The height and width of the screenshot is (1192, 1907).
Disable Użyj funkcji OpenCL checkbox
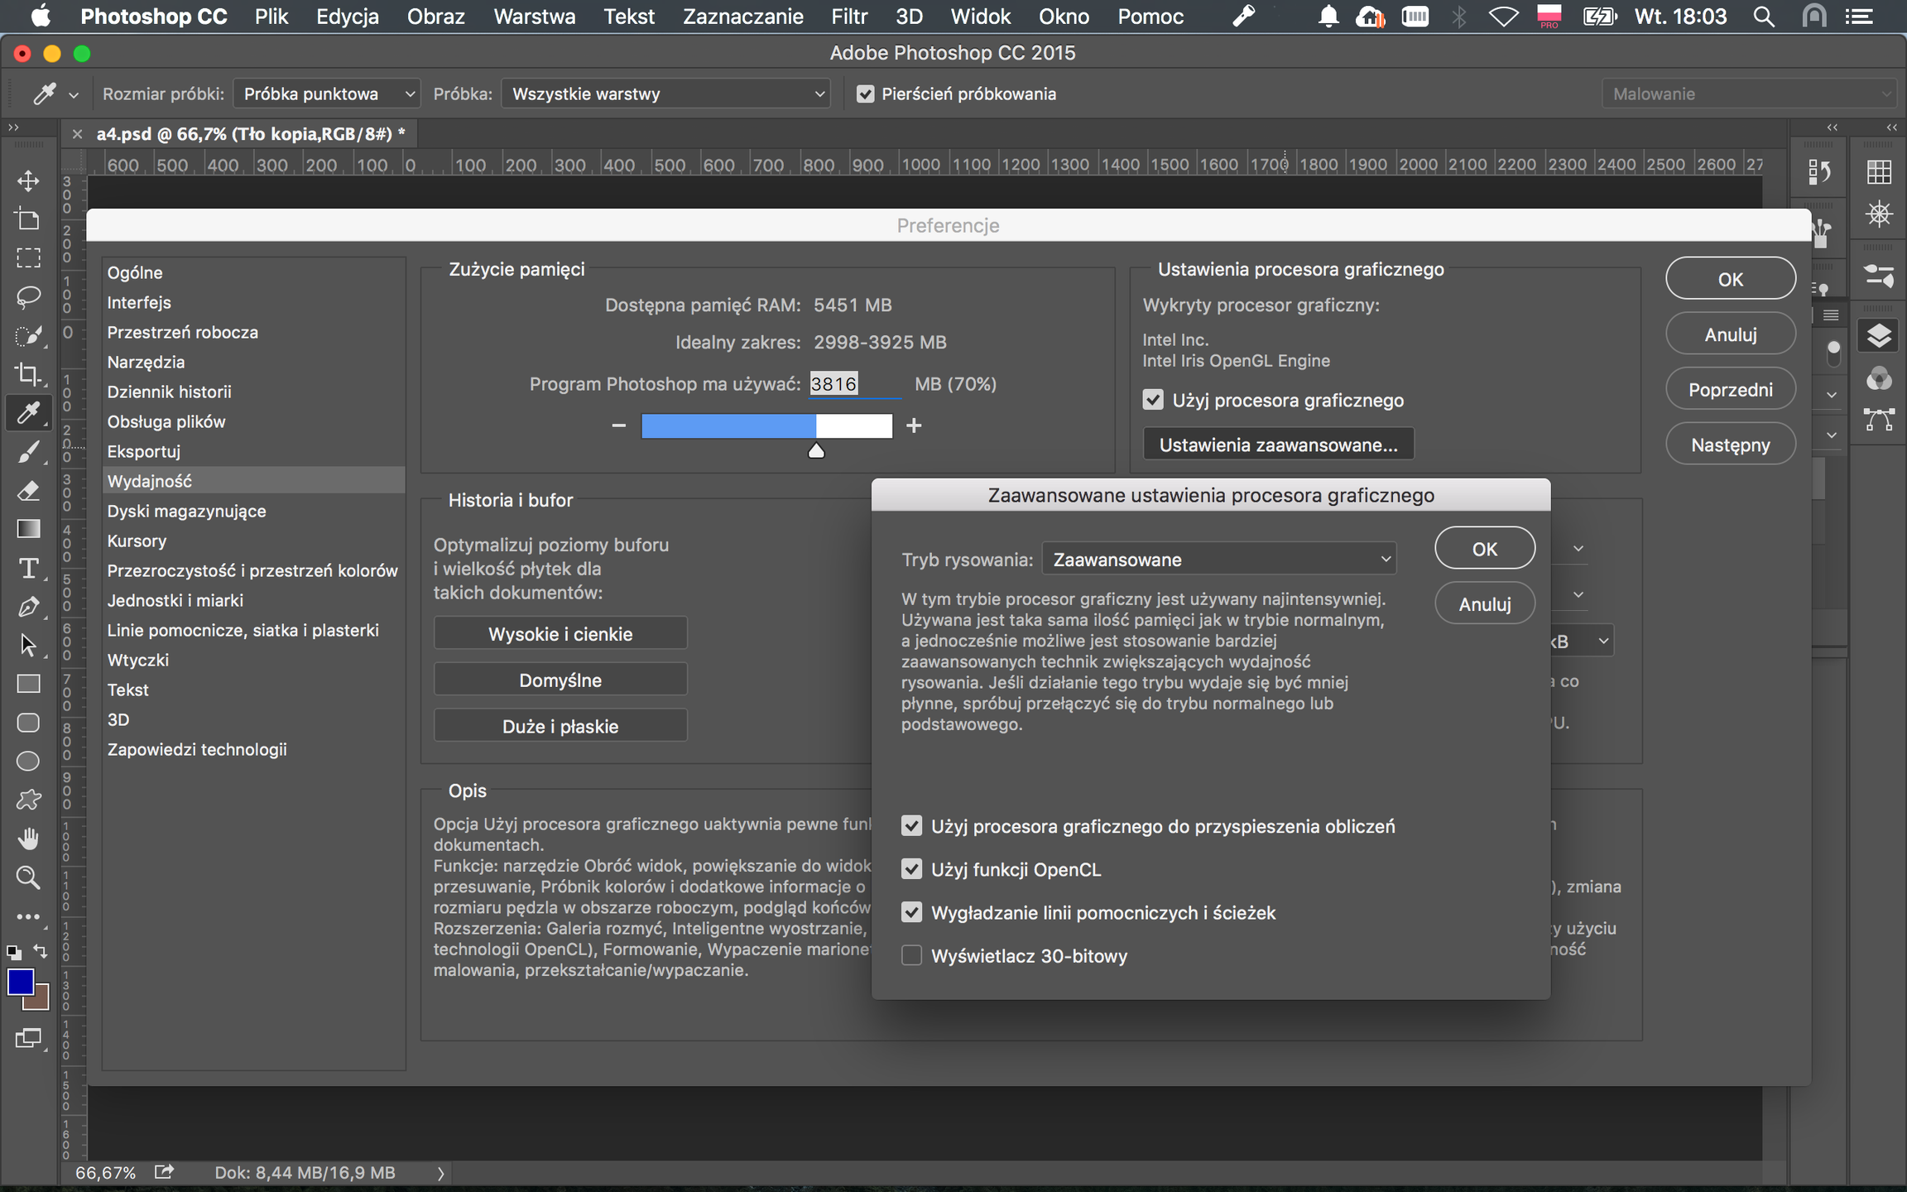(x=911, y=869)
